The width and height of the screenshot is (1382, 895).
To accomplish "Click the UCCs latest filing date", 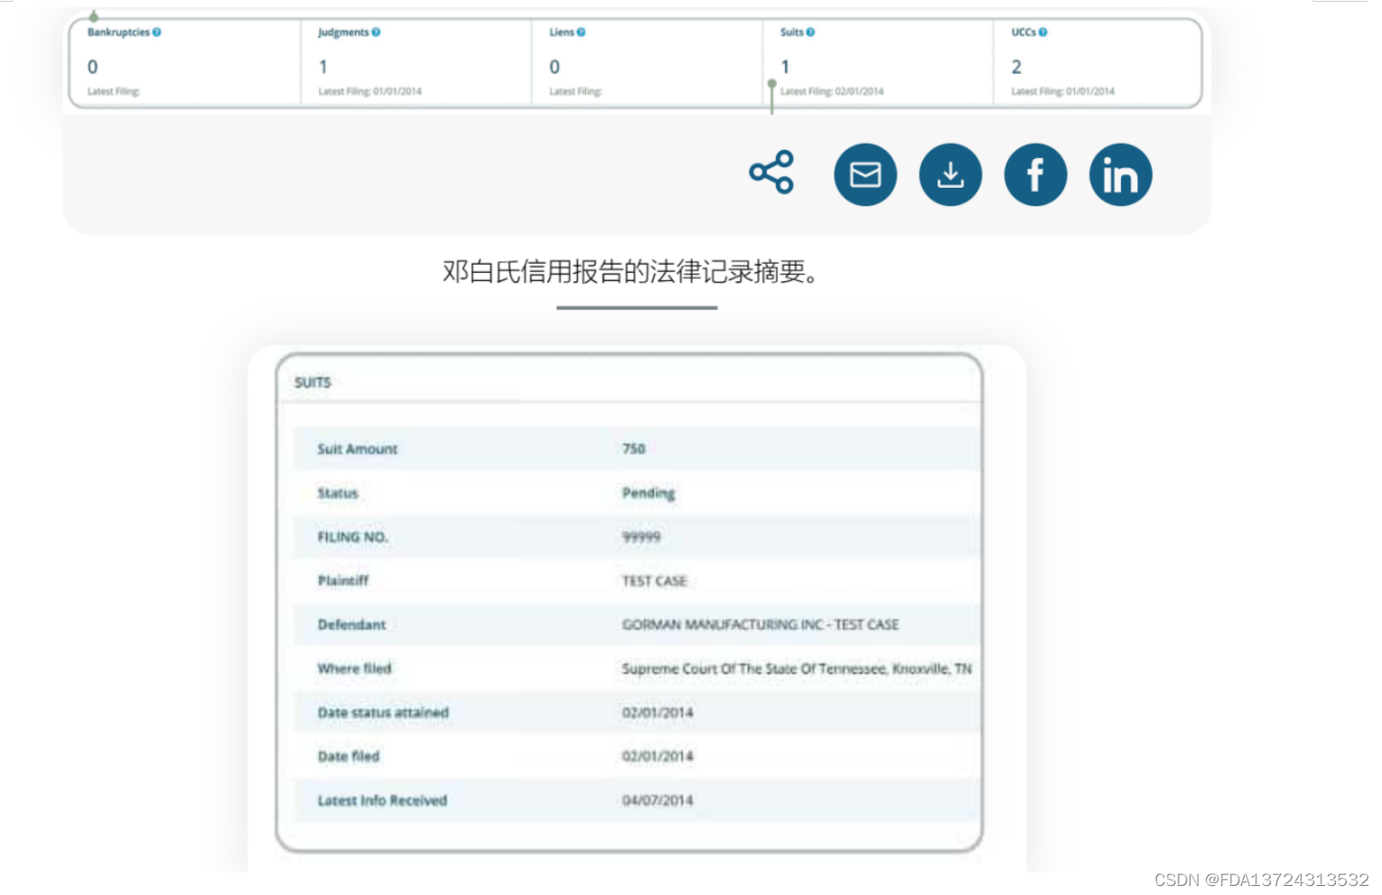I will 1061,91.
